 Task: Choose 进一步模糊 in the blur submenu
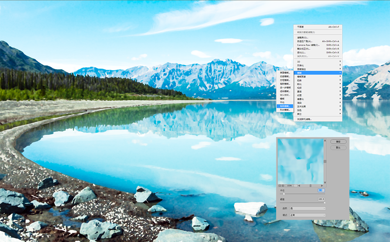click(285, 87)
